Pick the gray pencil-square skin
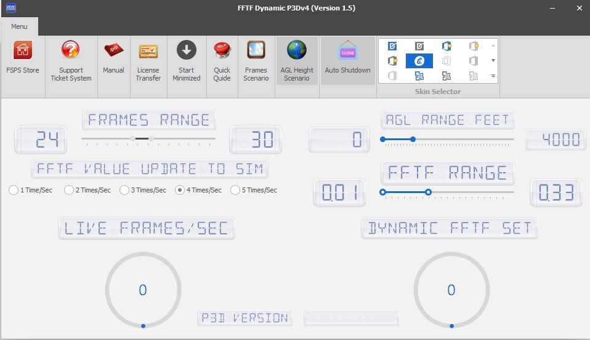 419,46
